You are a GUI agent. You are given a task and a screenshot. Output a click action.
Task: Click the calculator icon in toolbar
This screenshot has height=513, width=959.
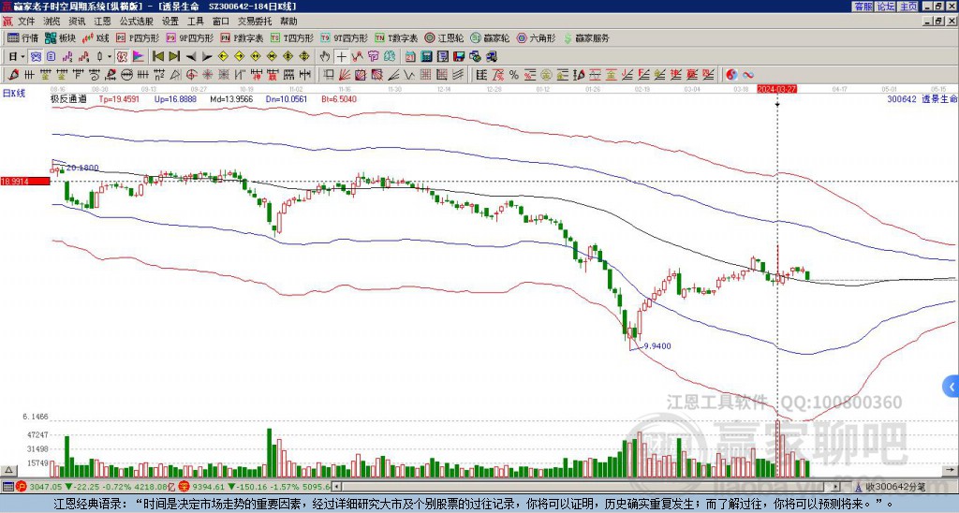tap(426, 56)
